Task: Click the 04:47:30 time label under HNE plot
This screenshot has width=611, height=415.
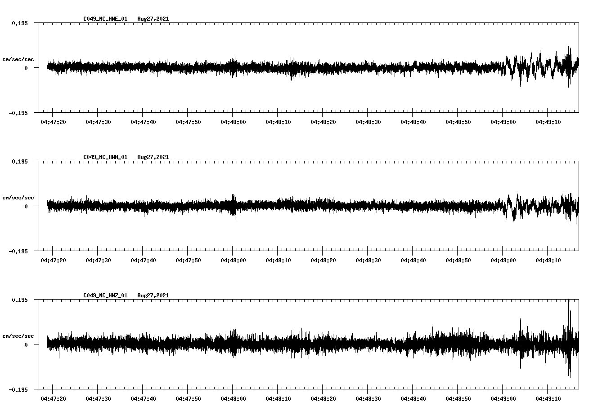Action: pos(98,122)
